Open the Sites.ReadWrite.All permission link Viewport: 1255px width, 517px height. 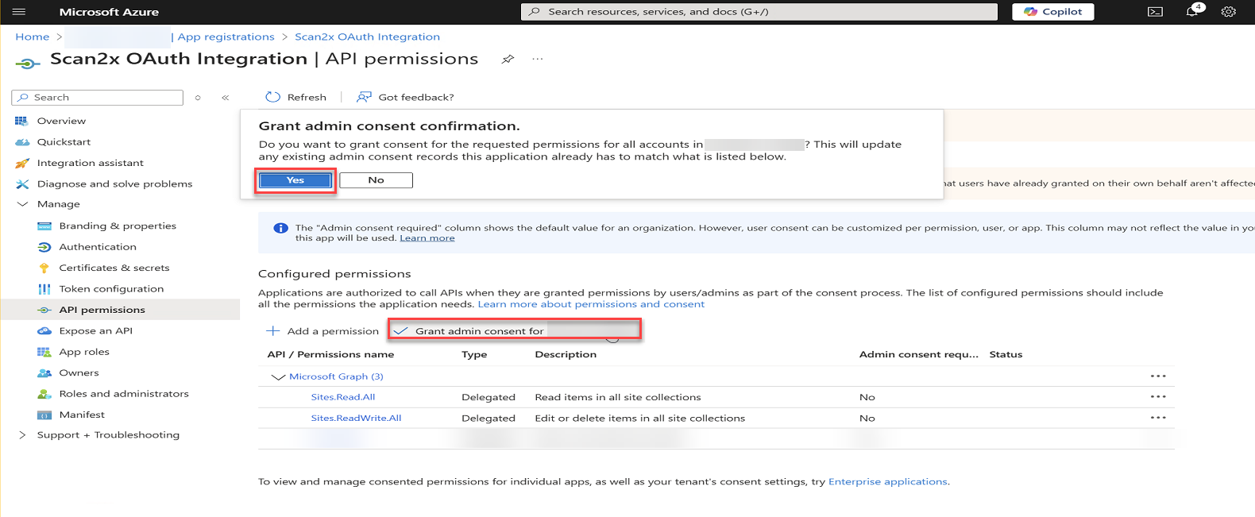click(x=356, y=419)
